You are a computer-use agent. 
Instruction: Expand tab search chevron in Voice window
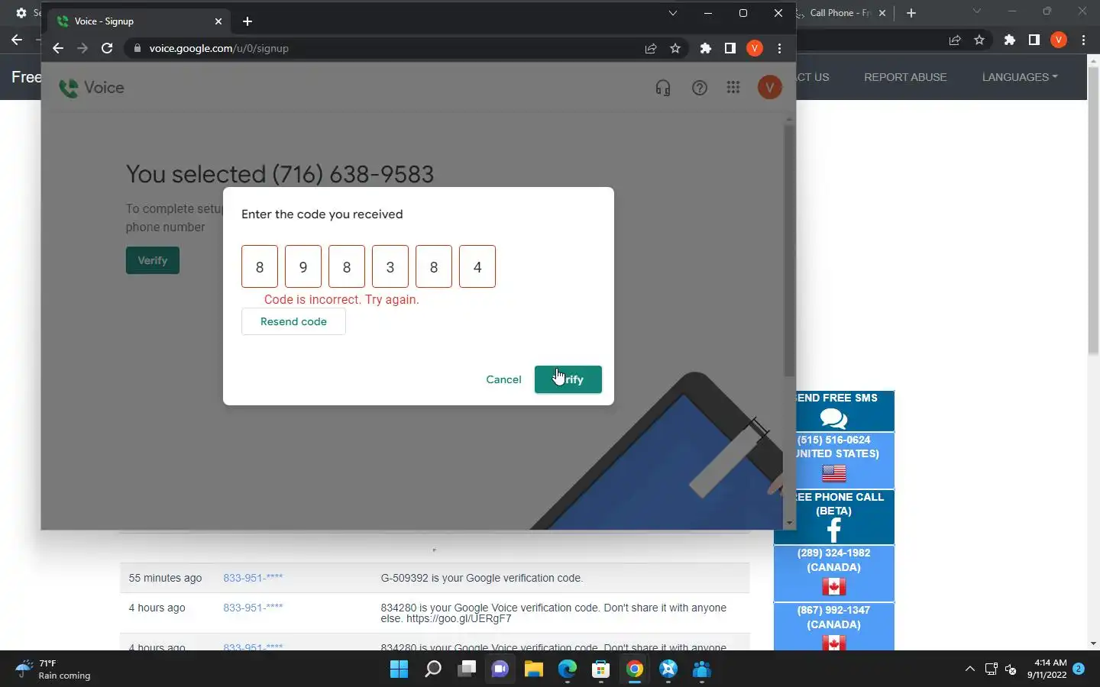tap(673, 13)
